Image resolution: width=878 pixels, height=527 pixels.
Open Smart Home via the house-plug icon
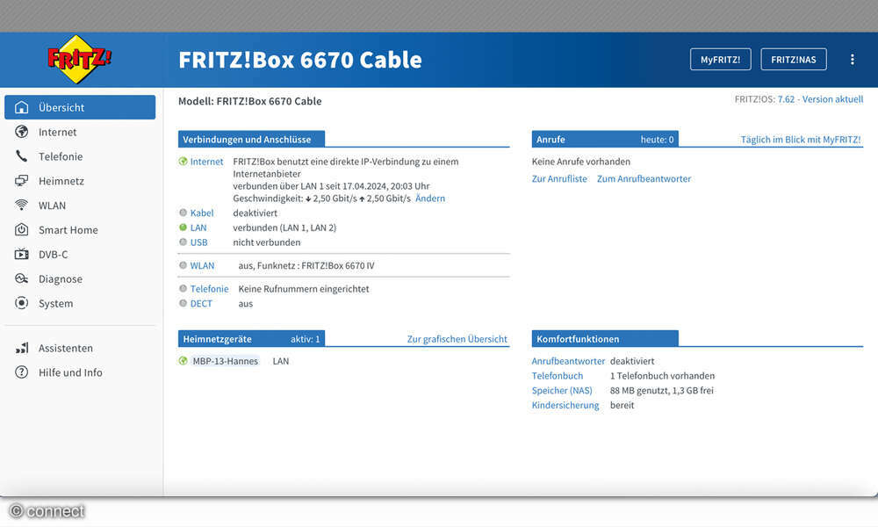click(20, 230)
